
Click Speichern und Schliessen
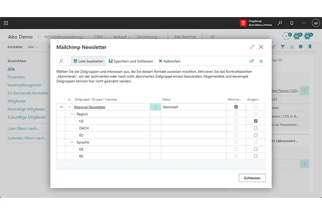point(131,61)
